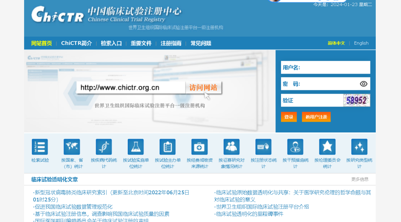This screenshot has height=222, width=401.
Task: Switch the site language to English
Action: [x=361, y=43]
